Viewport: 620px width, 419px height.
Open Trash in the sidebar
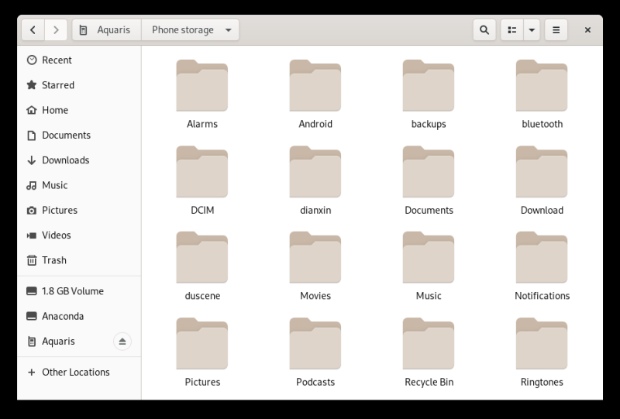coord(53,260)
